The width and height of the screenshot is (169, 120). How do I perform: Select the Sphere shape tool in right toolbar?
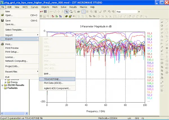click(162, 26)
